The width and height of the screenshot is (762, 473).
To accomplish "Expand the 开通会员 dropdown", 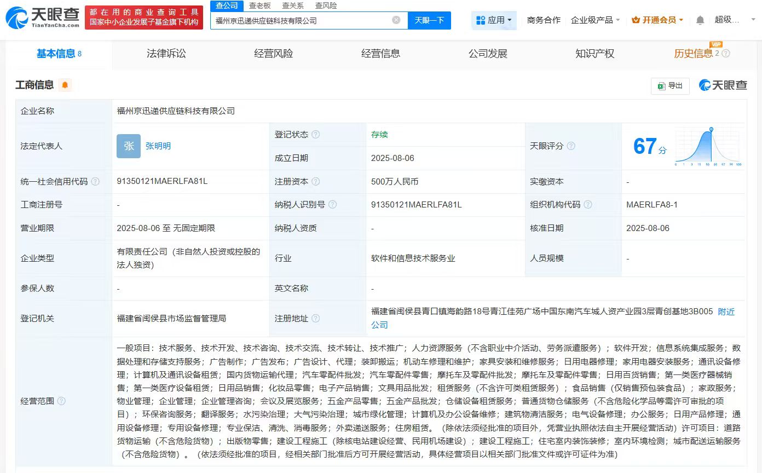I will coord(657,20).
